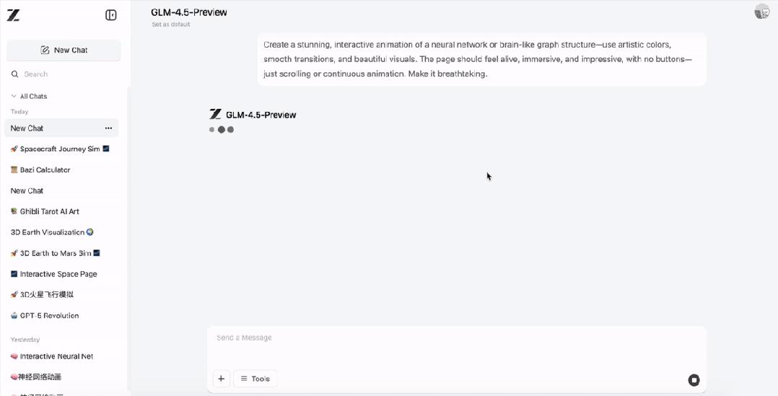Screen dimensions: 778x396
Task: Open Interactive Neural Net chat
Action: tap(56, 356)
